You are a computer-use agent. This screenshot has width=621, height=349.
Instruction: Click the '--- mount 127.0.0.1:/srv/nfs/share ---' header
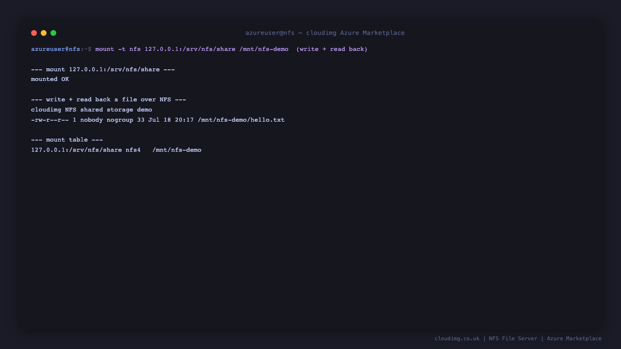pos(103,69)
